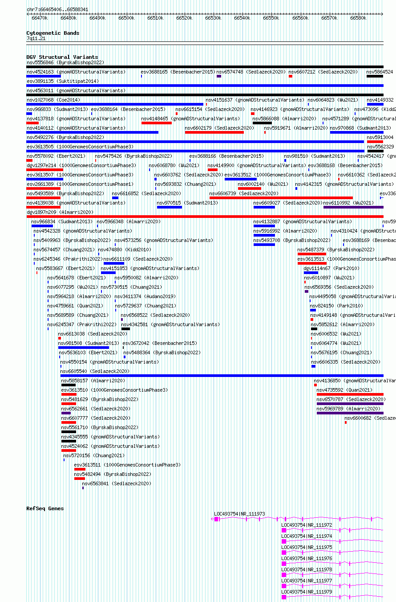
Task: Open nsv6605540 (Sedlazeck2020) variant
Action: [95, 371]
